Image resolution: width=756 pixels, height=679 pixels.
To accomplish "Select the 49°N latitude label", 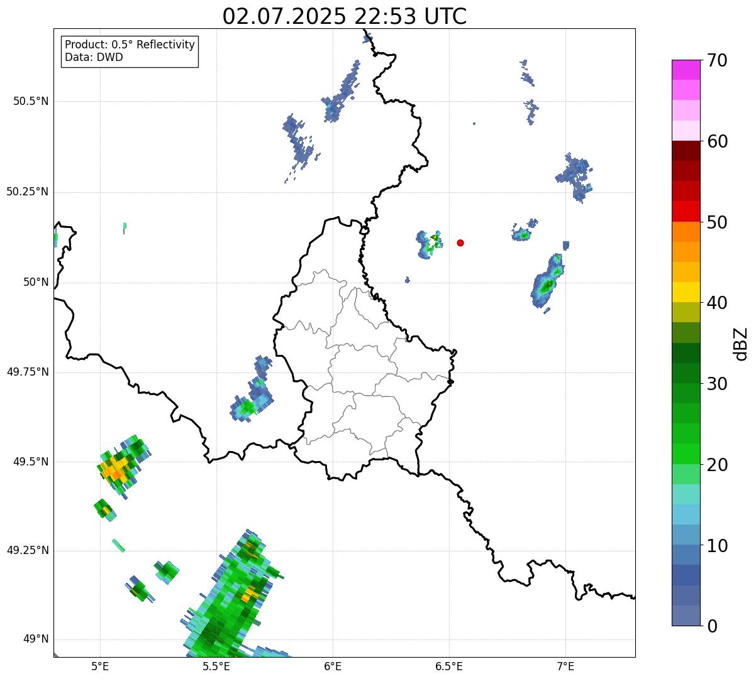I will click(x=36, y=639).
